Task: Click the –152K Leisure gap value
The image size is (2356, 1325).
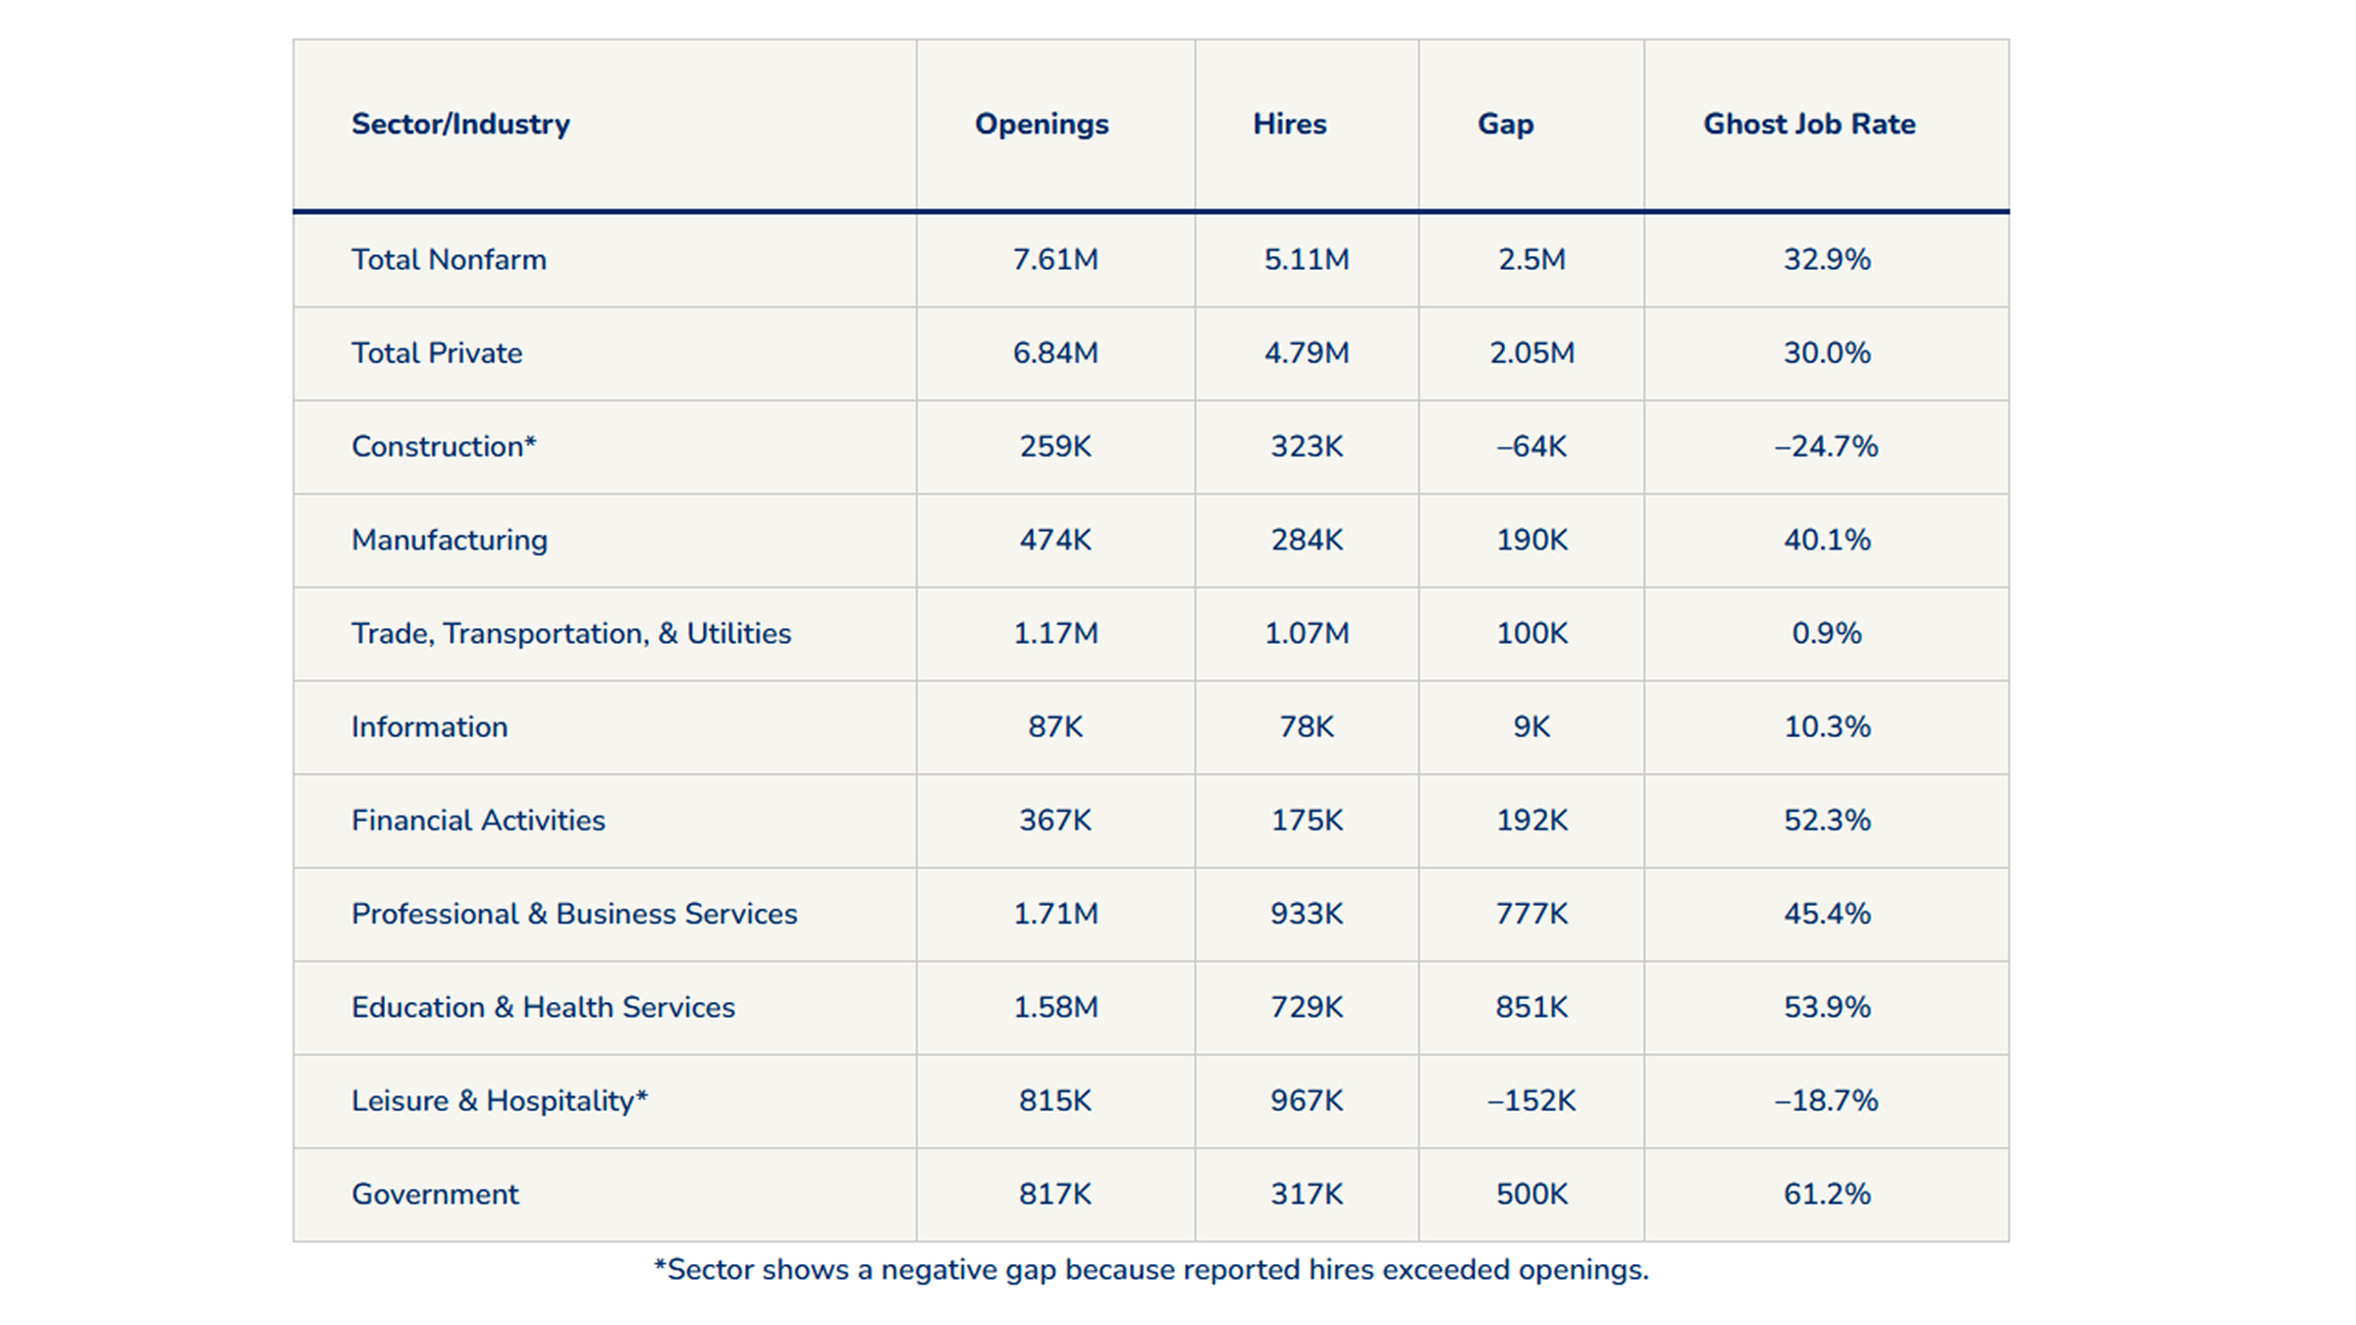Action: click(x=1531, y=1101)
